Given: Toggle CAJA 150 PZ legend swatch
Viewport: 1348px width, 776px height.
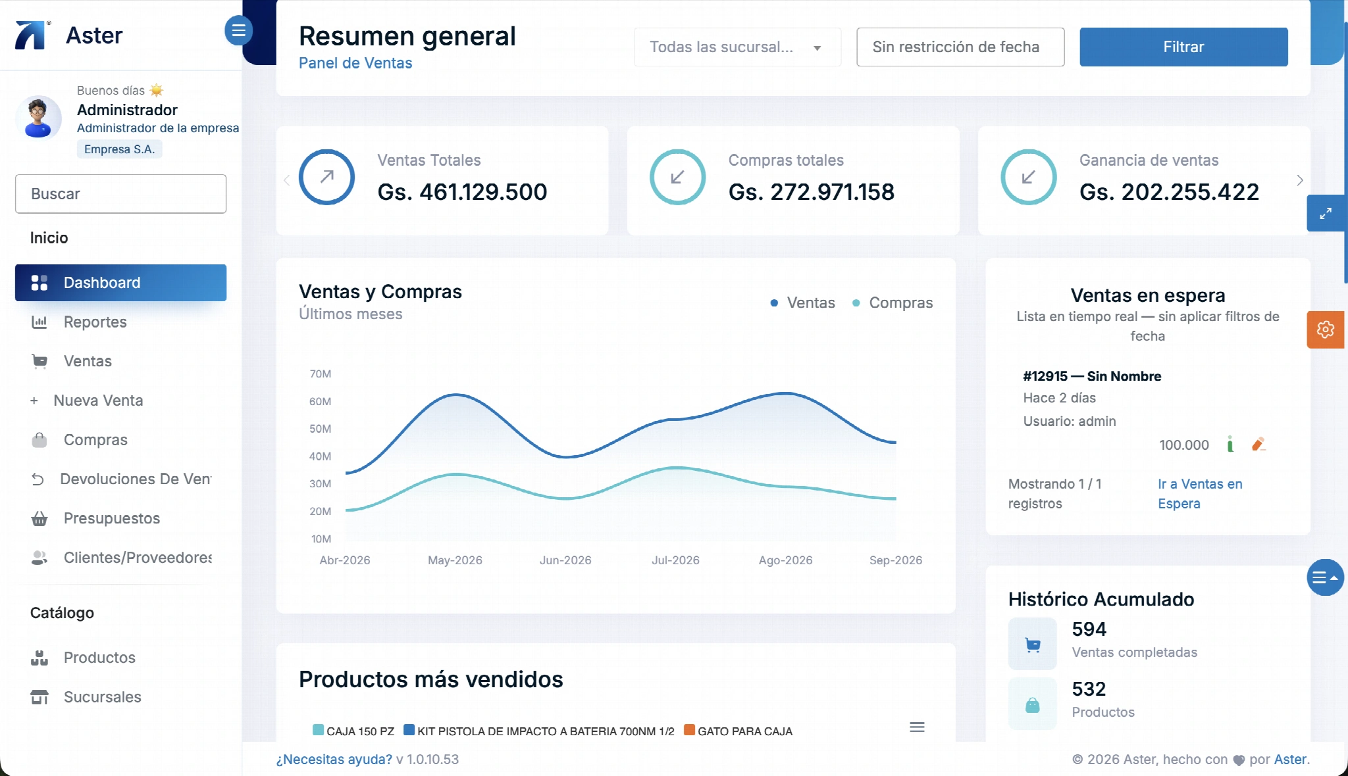Looking at the screenshot, I should point(318,730).
